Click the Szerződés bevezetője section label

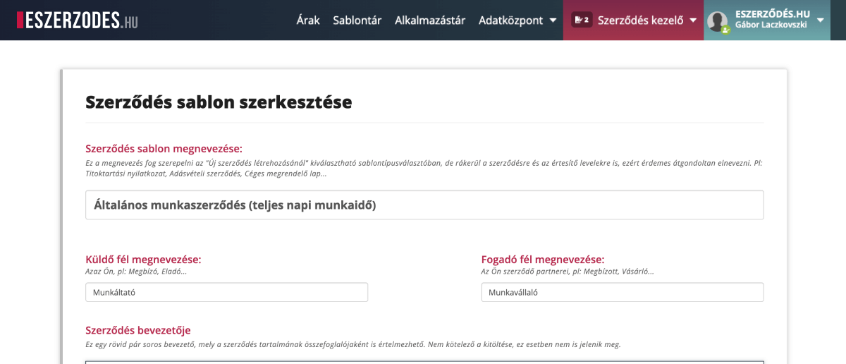pyautogui.click(x=138, y=330)
